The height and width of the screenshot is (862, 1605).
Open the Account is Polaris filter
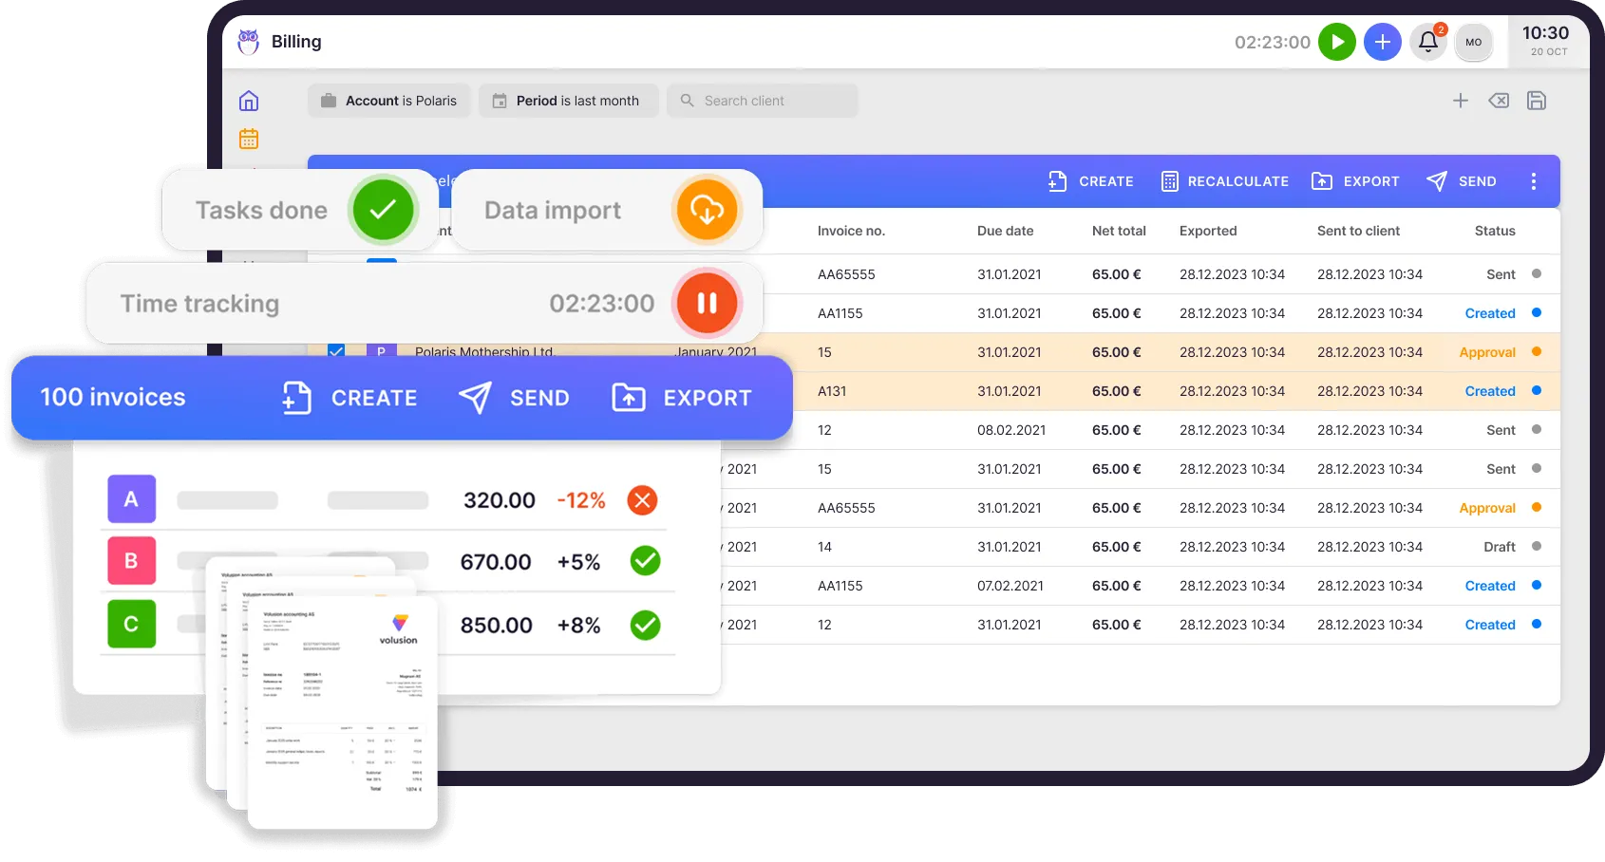tap(388, 100)
